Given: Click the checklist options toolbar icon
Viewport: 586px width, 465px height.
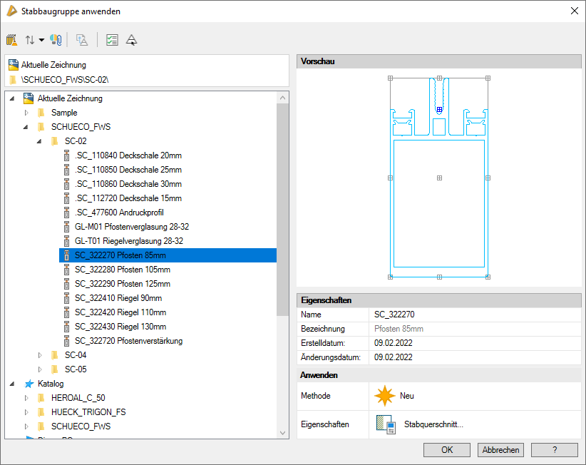Looking at the screenshot, I should pyautogui.click(x=112, y=40).
